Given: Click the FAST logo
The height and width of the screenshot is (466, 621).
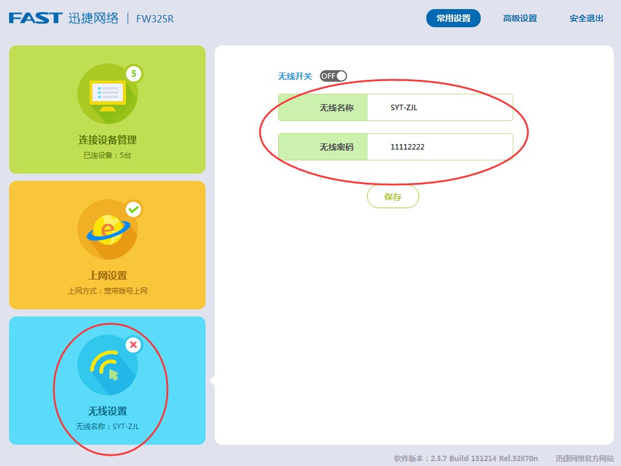Looking at the screenshot, I should click(x=36, y=18).
